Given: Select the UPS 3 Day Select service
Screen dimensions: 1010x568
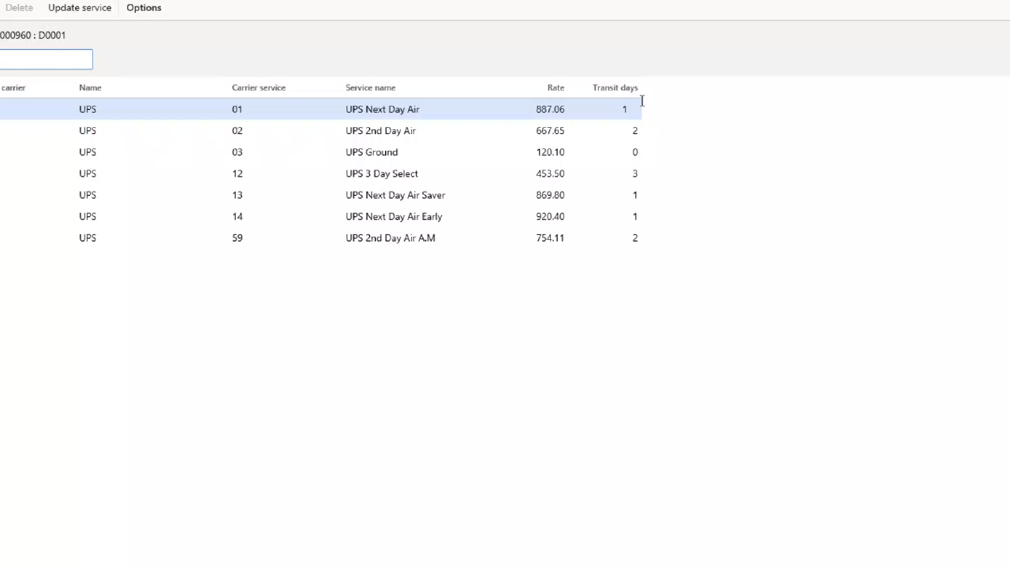Looking at the screenshot, I should point(382,174).
